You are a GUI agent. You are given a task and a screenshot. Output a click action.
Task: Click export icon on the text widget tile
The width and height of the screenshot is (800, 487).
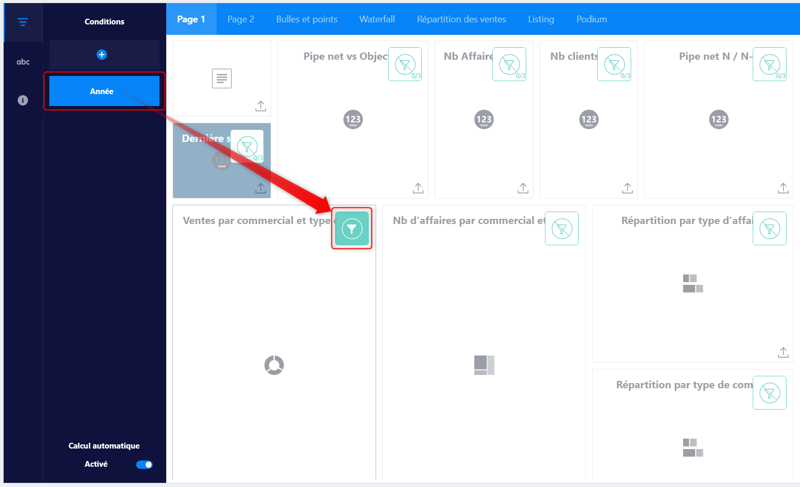[x=261, y=106]
